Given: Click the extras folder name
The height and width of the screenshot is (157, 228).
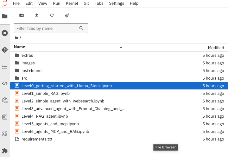Looking at the screenshot, I should click(x=27, y=55).
